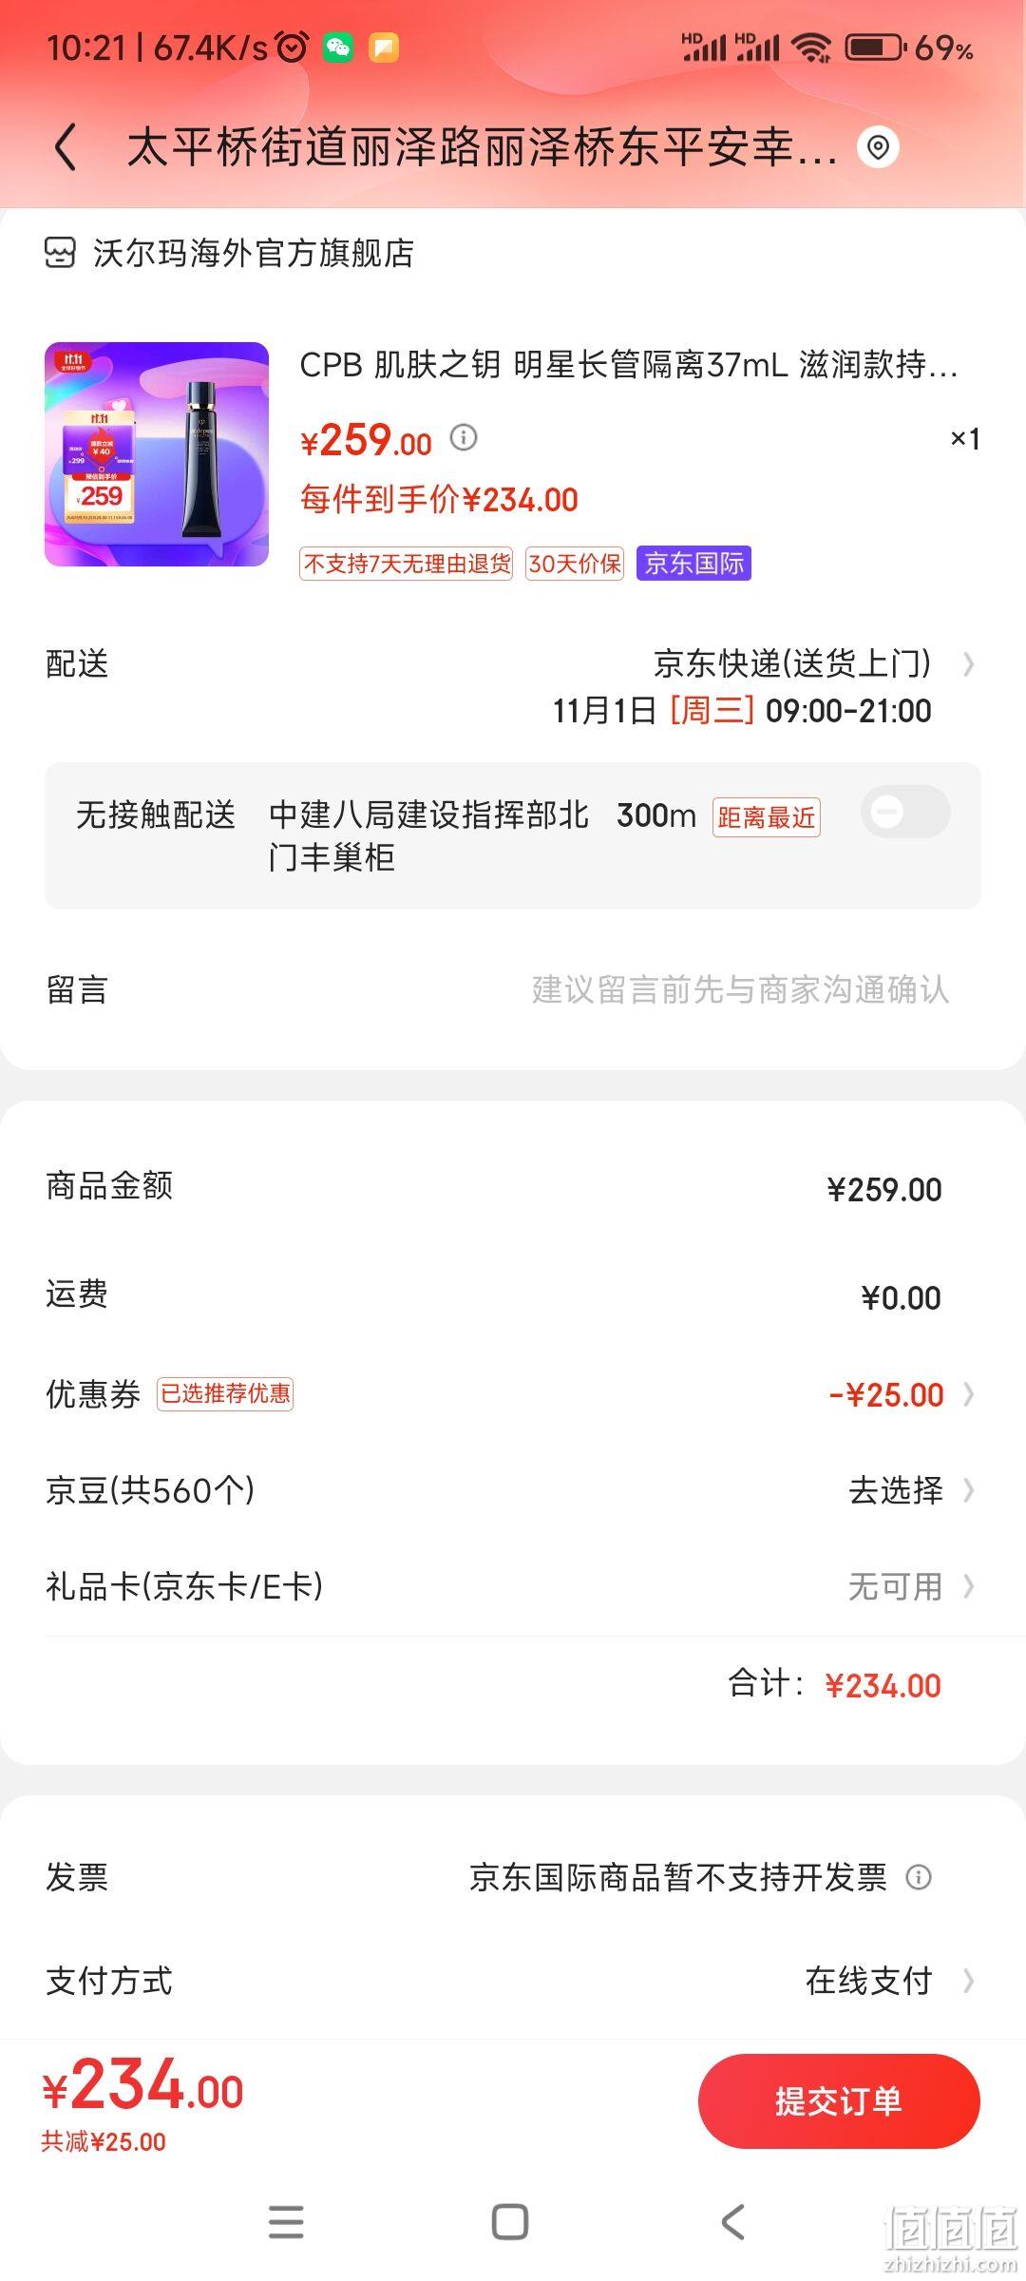The width and height of the screenshot is (1026, 2281).
Task: Tap Android system back navigation button
Action: pos(732,2221)
